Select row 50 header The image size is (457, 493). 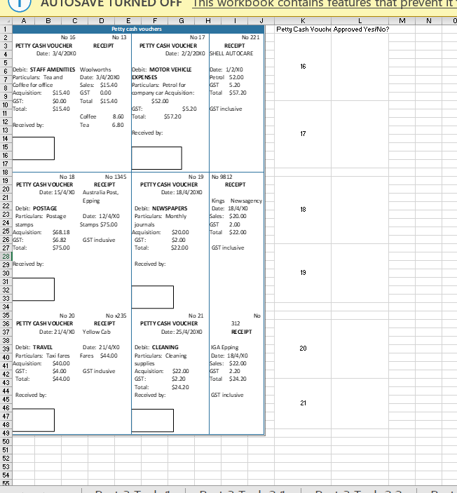(x=6, y=441)
